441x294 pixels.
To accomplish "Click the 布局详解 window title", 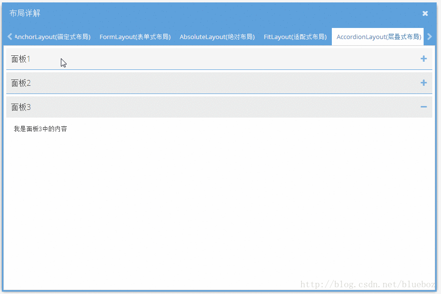I will [25, 13].
